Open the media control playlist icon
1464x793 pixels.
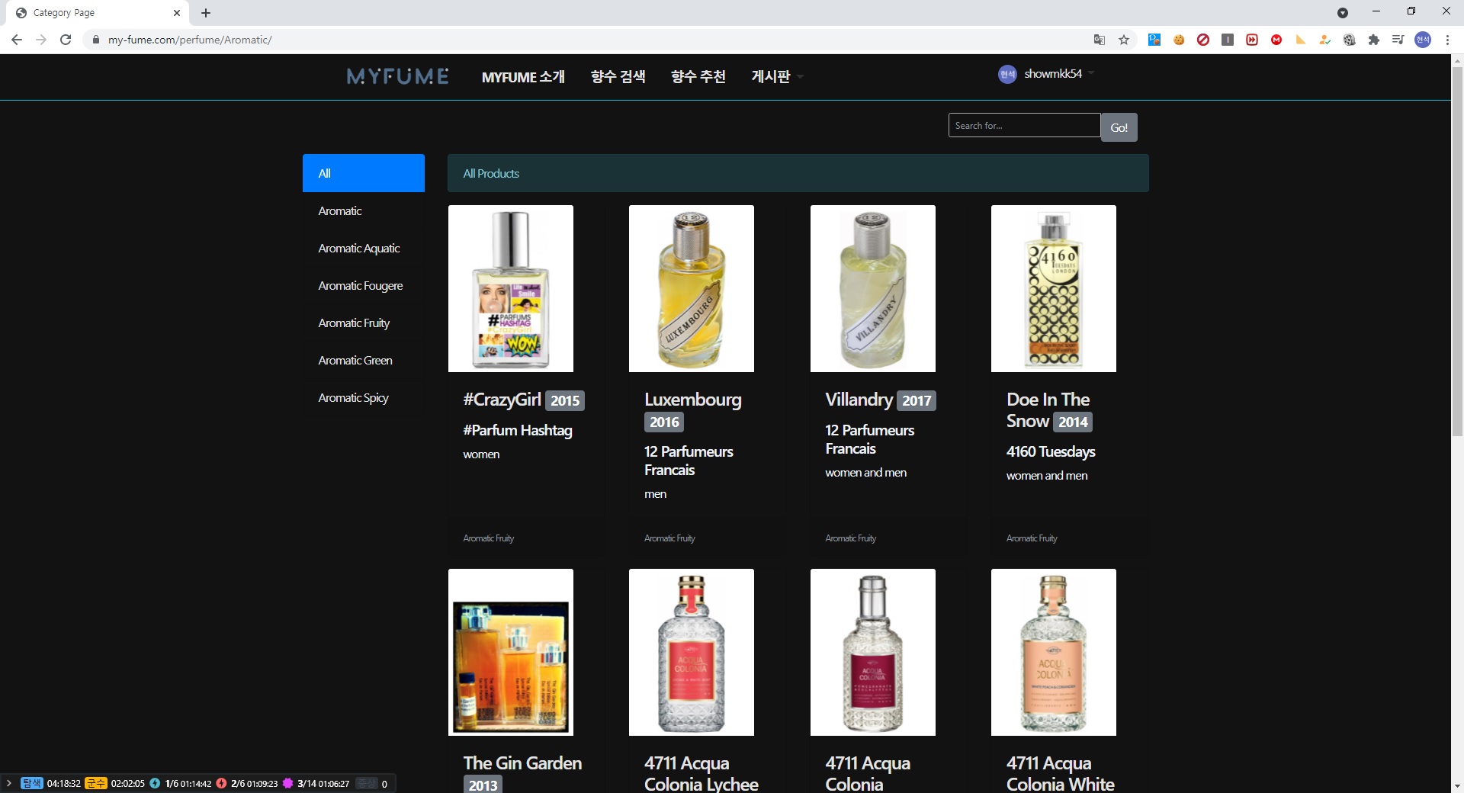click(1398, 40)
